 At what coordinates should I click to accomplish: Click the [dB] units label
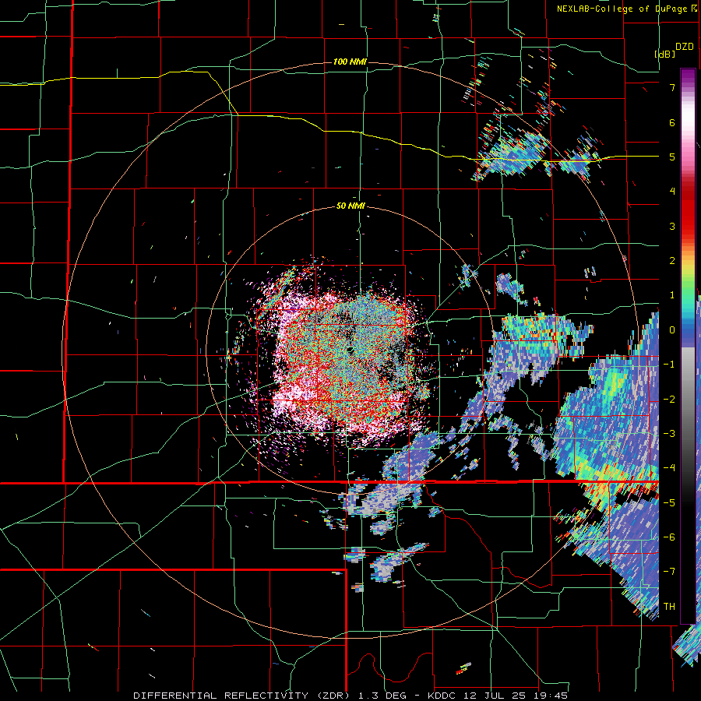(x=664, y=54)
